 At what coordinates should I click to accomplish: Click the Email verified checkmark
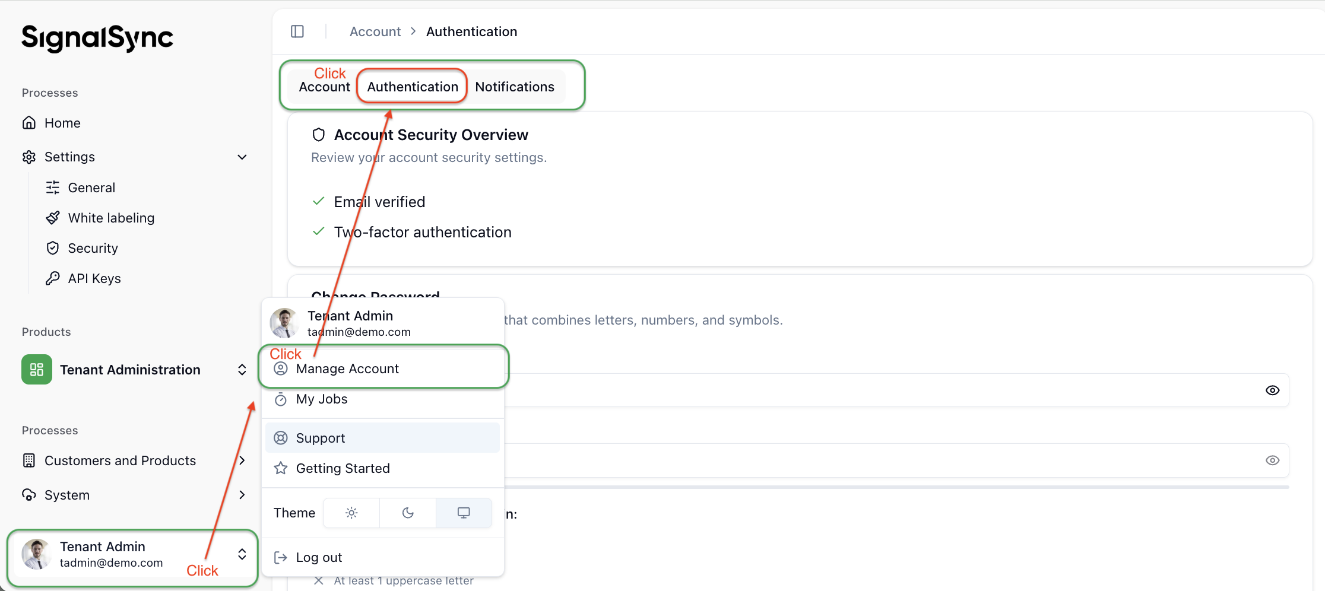tap(319, 201)
